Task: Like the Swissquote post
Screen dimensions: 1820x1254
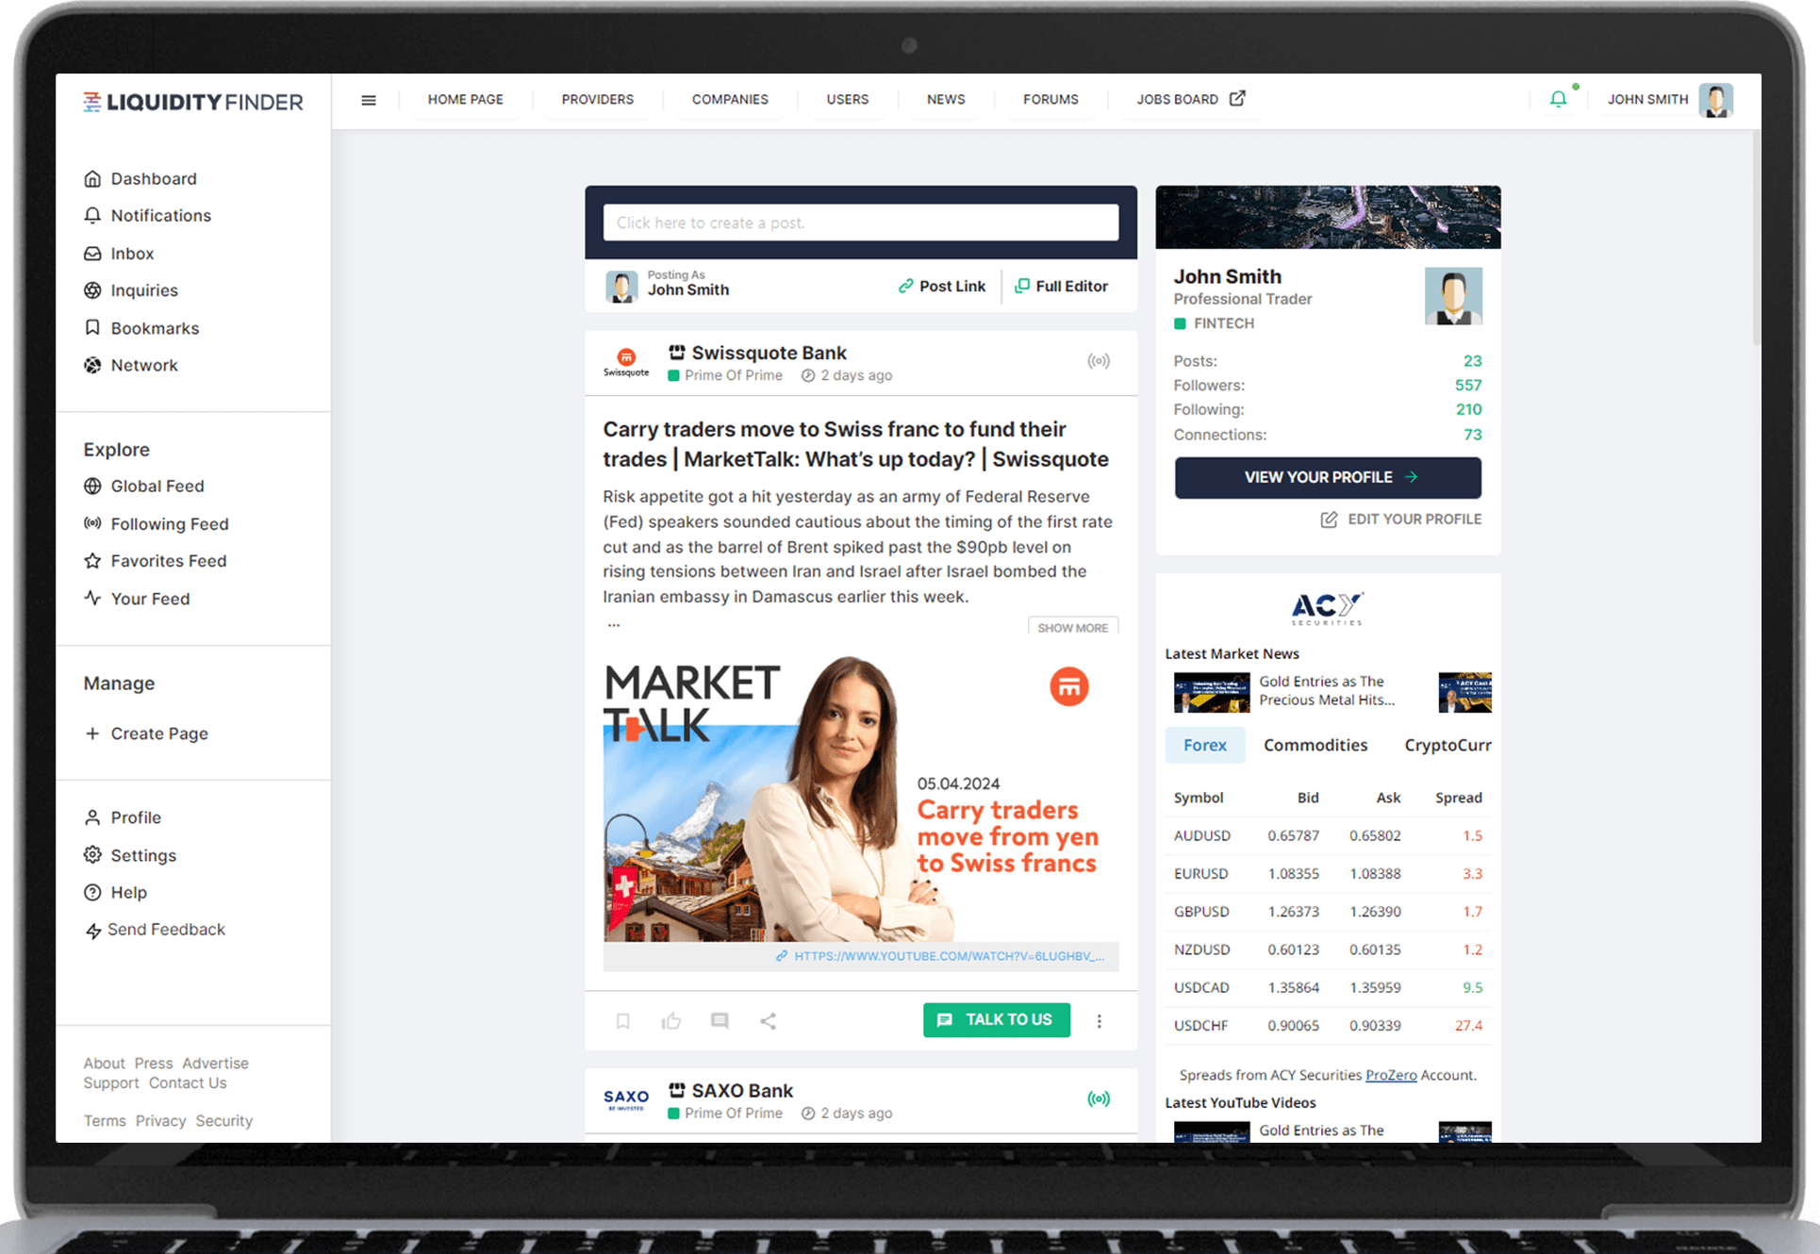Action: (671, 1021)
